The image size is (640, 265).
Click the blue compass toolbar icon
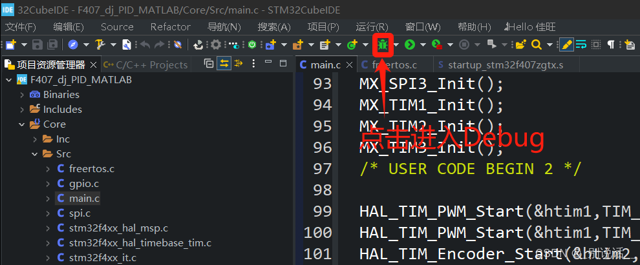click(x=73, y=44)
